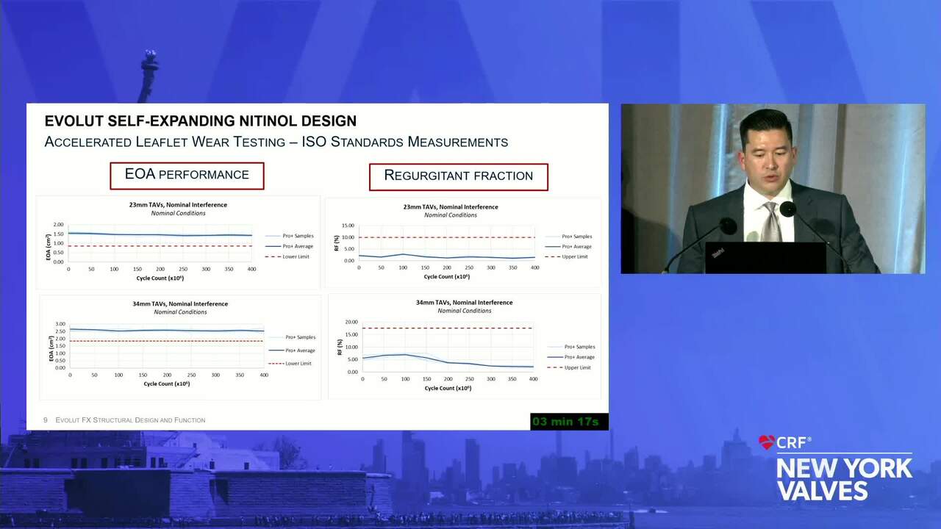This screenshot has width=941, height=529.
Task: Click the '03 min 17s' countdown timer
Action: (x=569, y=422)
